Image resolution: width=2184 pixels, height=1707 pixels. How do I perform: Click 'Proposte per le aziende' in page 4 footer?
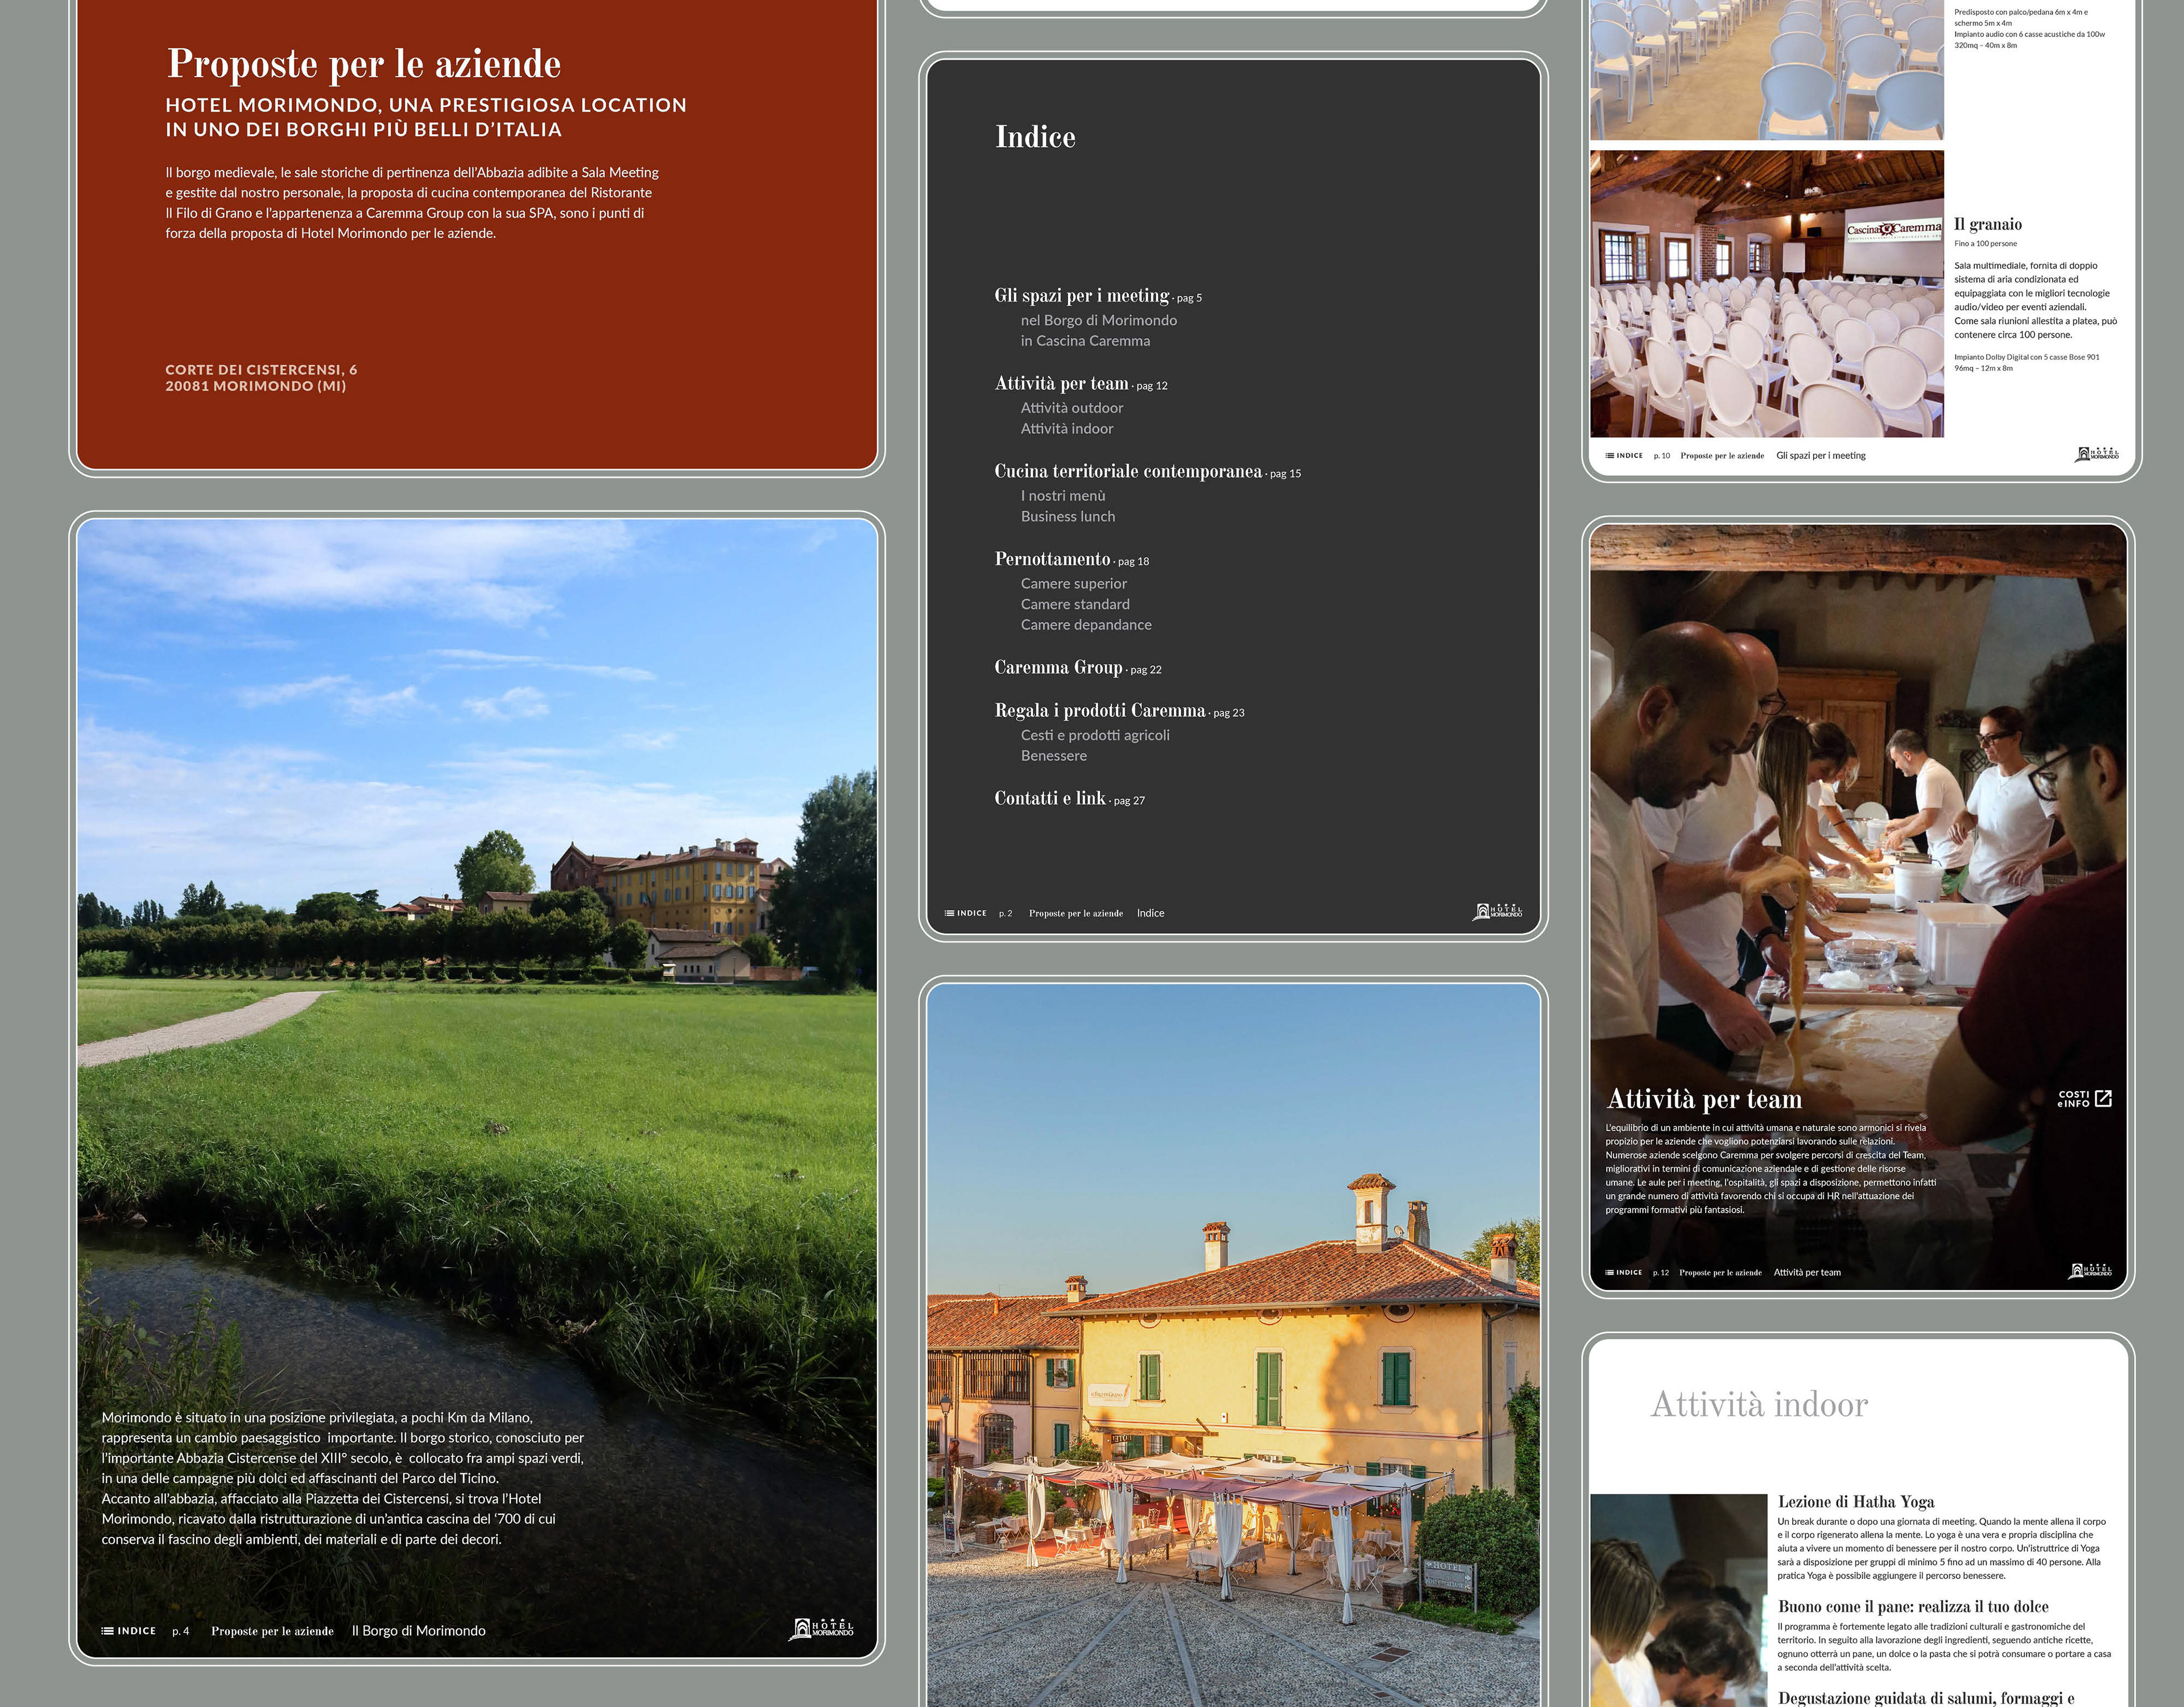click(272, 1631)
